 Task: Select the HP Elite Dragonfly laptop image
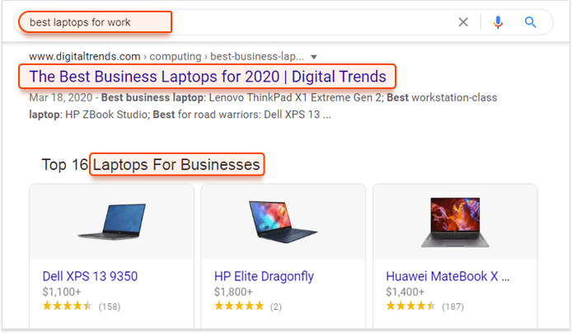(283, 222)
